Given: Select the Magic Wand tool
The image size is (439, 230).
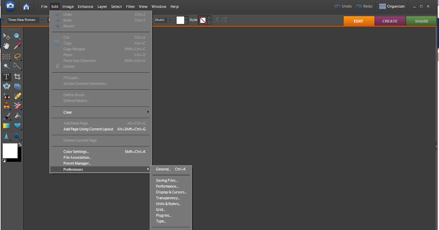Looking at the screenshot, I should [x=7, y=66].
